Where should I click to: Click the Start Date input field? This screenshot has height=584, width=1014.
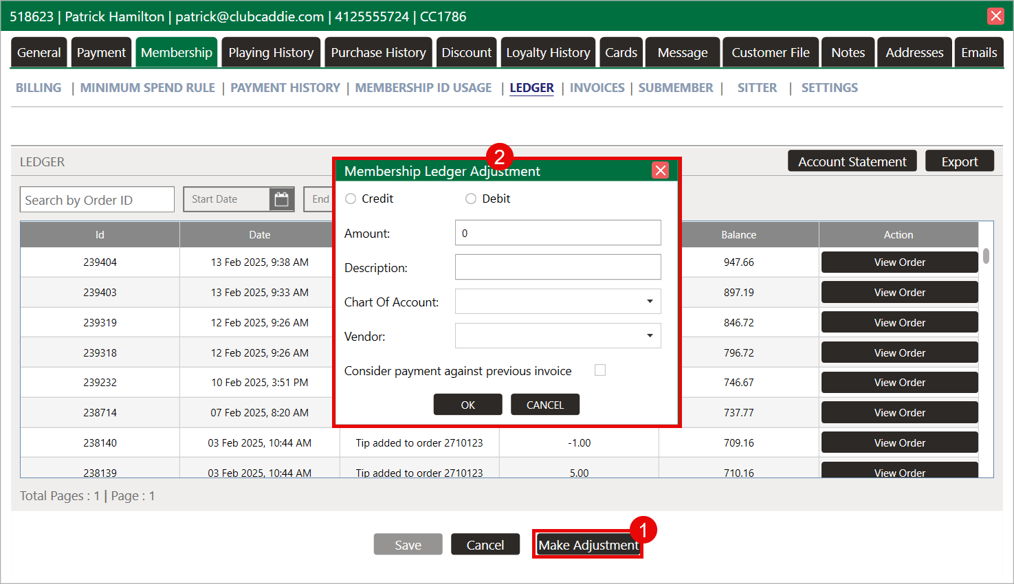227,199
